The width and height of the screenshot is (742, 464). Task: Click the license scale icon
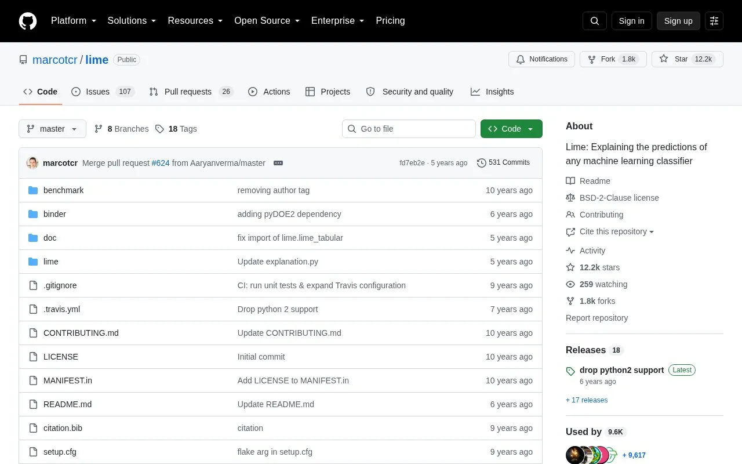tap(570, 198)
